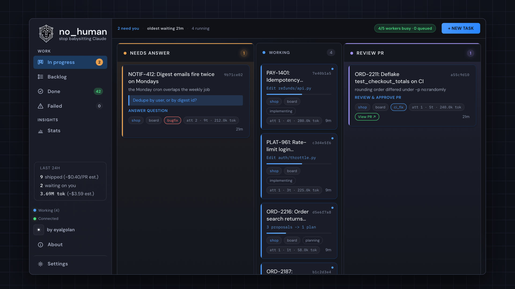Open the NOTIF-412 Digest emails card title

(171, 78)
